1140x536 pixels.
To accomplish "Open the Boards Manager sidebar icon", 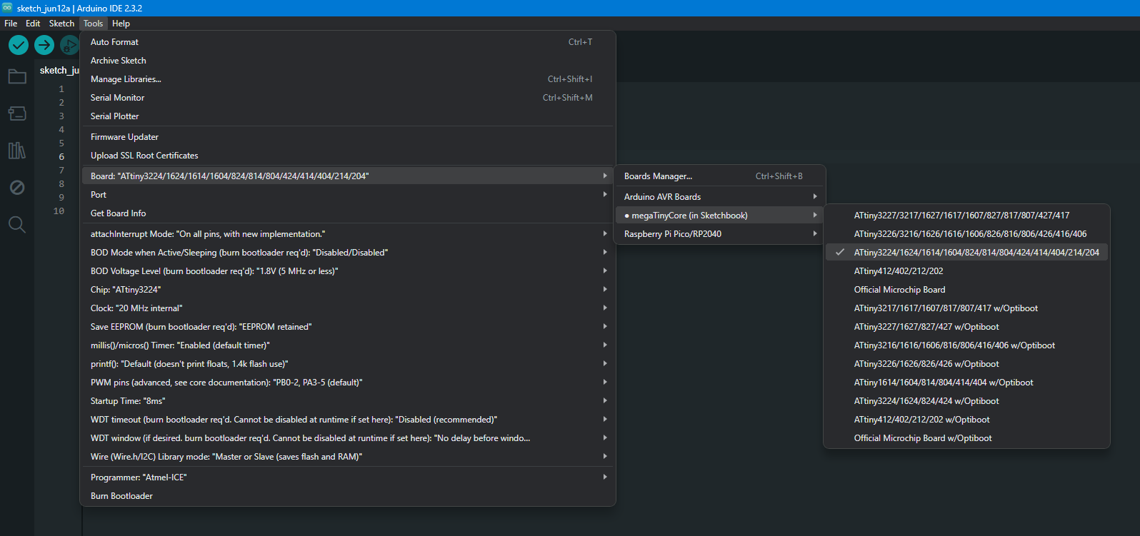I will click(x=17, y=113).
